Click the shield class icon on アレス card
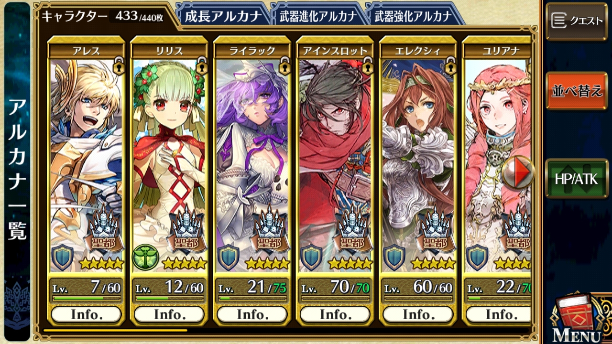The width and height of the screenshot is (612, 344). [x=63, y=258]
